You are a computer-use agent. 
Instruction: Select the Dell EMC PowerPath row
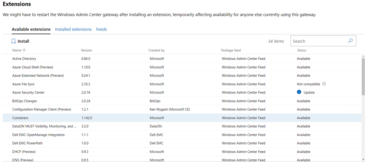(182, 143)
